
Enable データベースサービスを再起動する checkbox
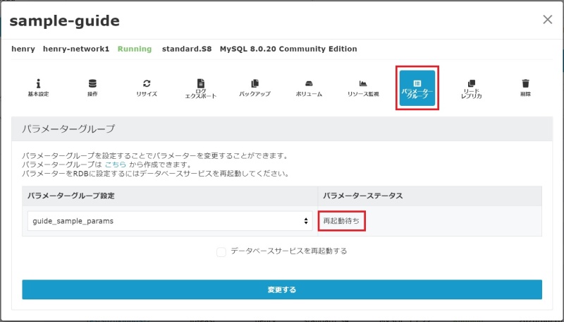tap(222, 251)
